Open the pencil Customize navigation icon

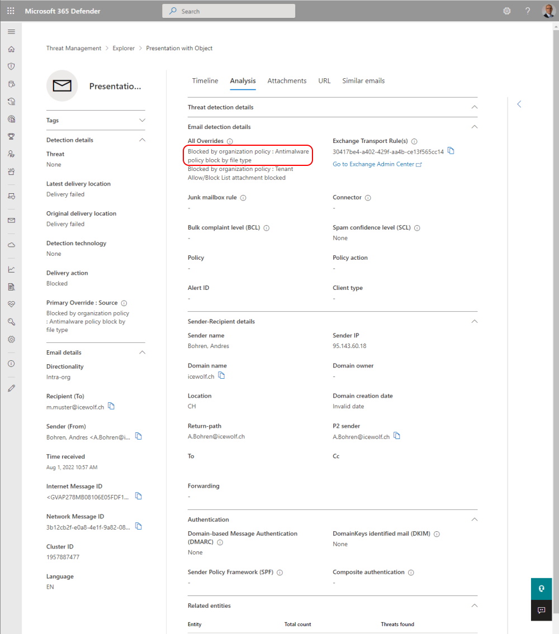[x=11, y=388]
